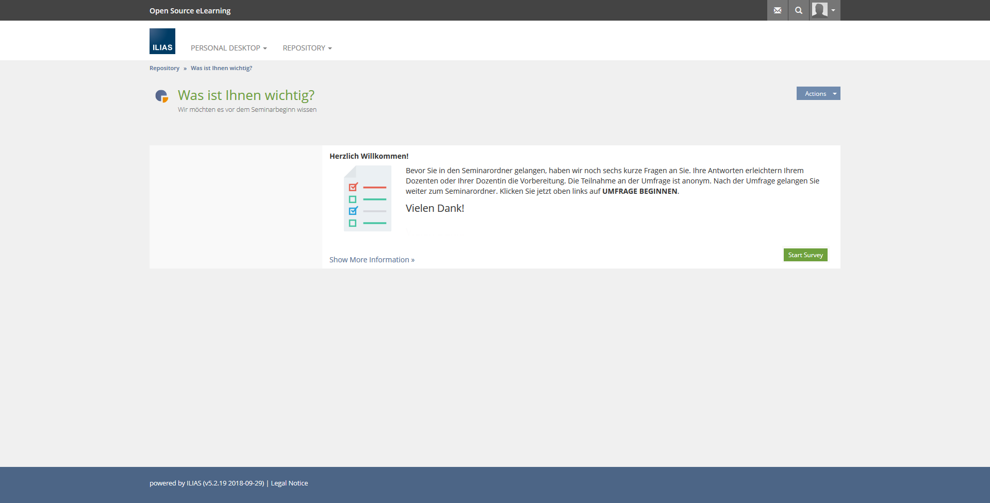
Task: Click Show More Information link
Action: tap(372, 260)
